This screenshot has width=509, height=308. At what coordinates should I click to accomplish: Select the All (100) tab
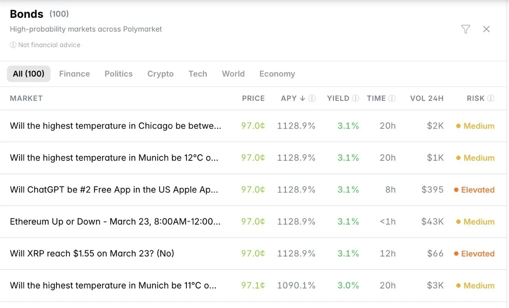pos(29,74)
